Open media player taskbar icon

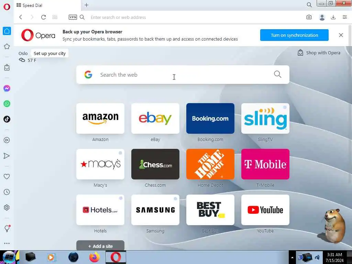(x=51, y=257)
